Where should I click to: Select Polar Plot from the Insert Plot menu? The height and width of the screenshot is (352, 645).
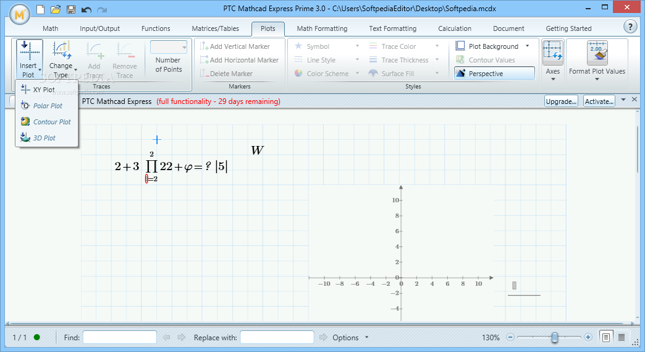(46, 106)
